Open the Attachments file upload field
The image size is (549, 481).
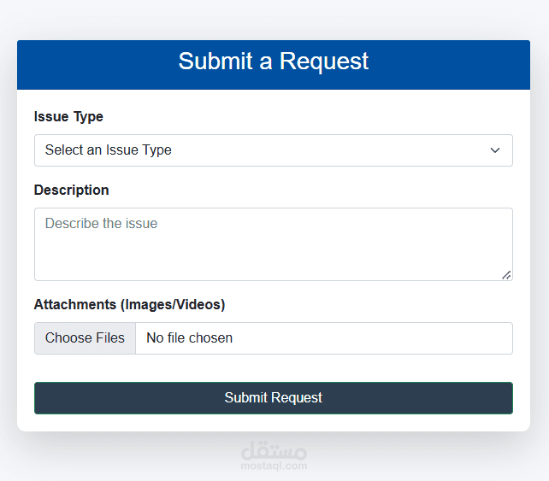click(x=323, y=338)
